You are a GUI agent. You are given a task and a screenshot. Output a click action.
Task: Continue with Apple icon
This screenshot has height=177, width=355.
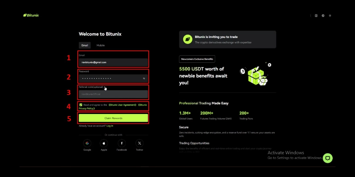coord(104,143)
